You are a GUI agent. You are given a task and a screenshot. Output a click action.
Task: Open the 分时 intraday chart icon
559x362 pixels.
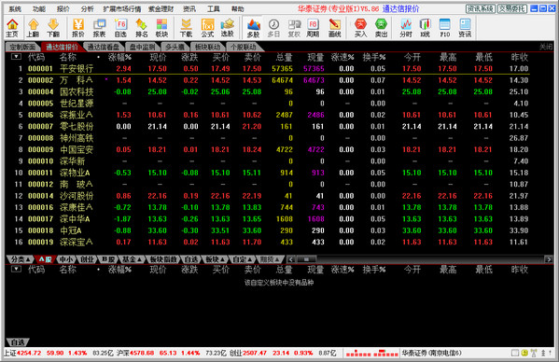click(405, 28)
